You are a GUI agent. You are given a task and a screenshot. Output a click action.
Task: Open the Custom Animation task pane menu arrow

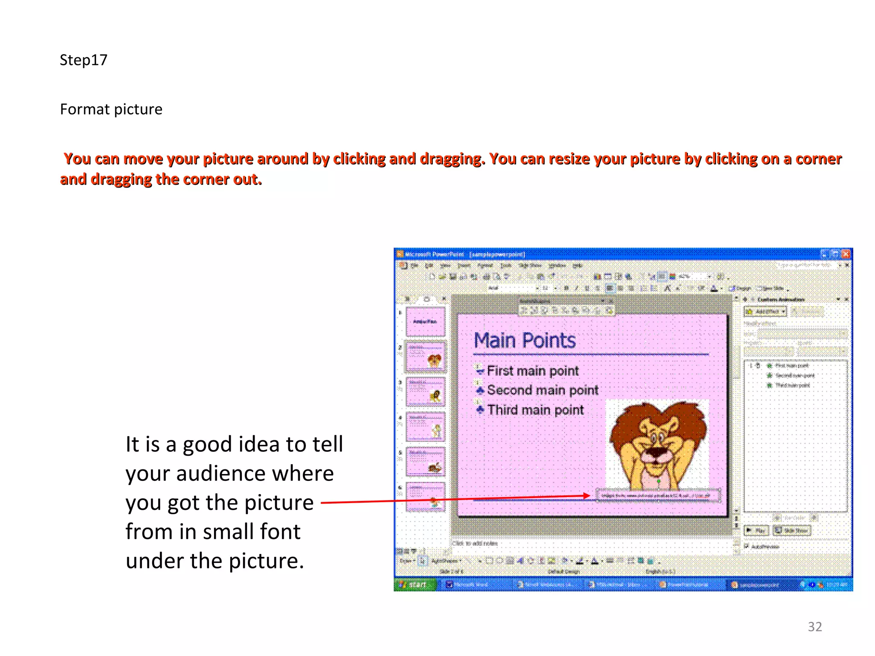(838, 299)
